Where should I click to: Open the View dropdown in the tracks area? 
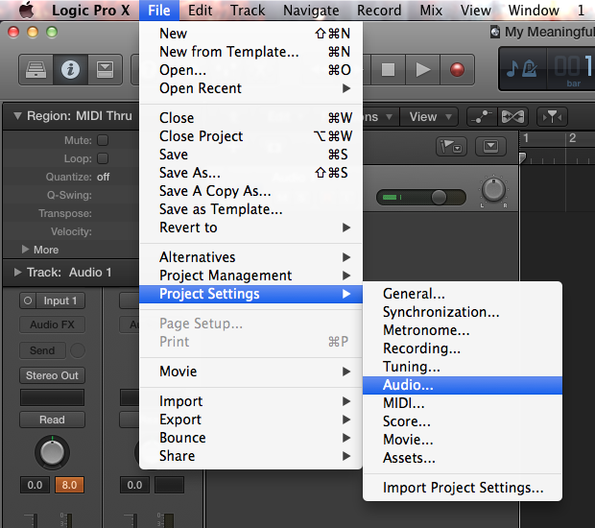430,116
